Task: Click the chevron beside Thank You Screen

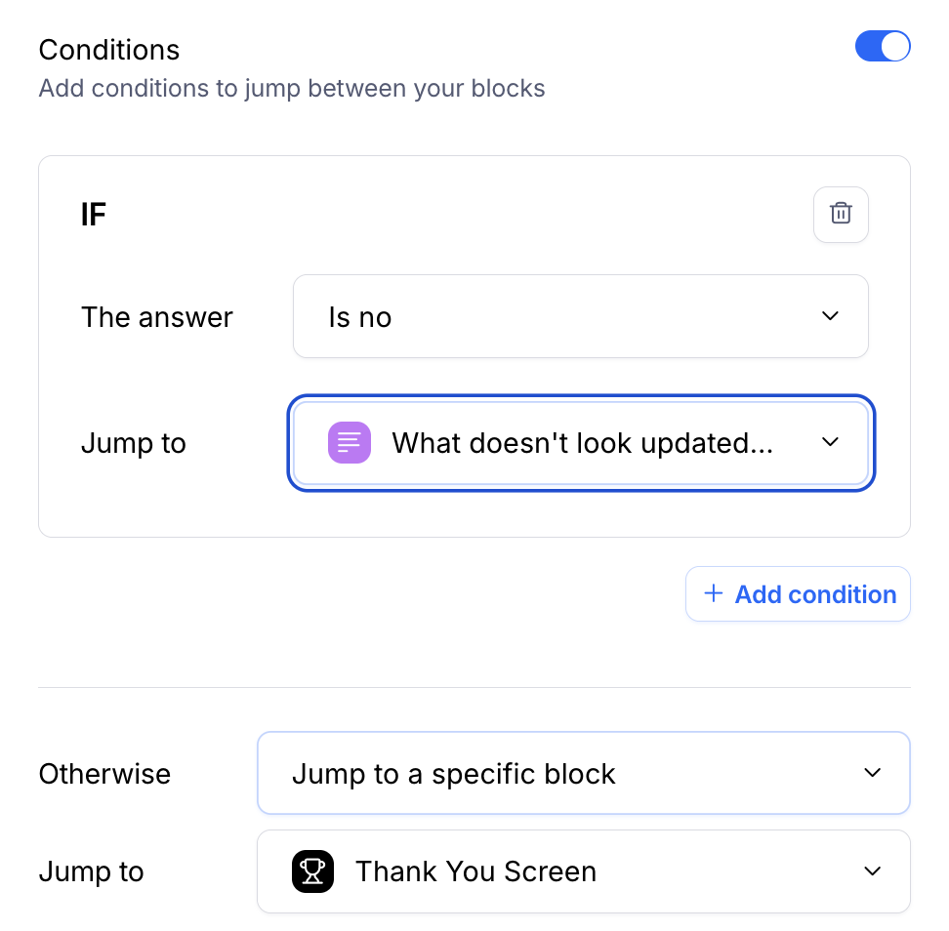Action: pyautogui.click(x=872, y=870)
